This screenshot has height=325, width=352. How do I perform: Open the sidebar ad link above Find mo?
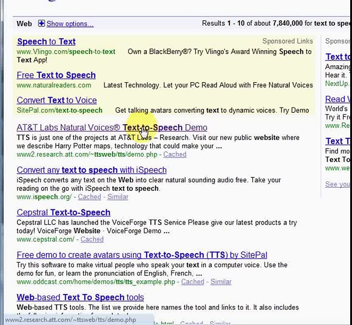338,141
